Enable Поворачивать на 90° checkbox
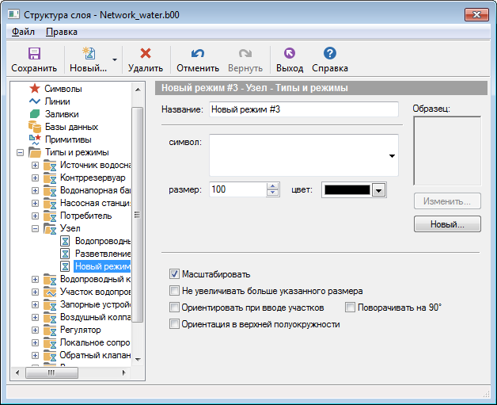Viewport: 497px width, 405px height. 351,308
